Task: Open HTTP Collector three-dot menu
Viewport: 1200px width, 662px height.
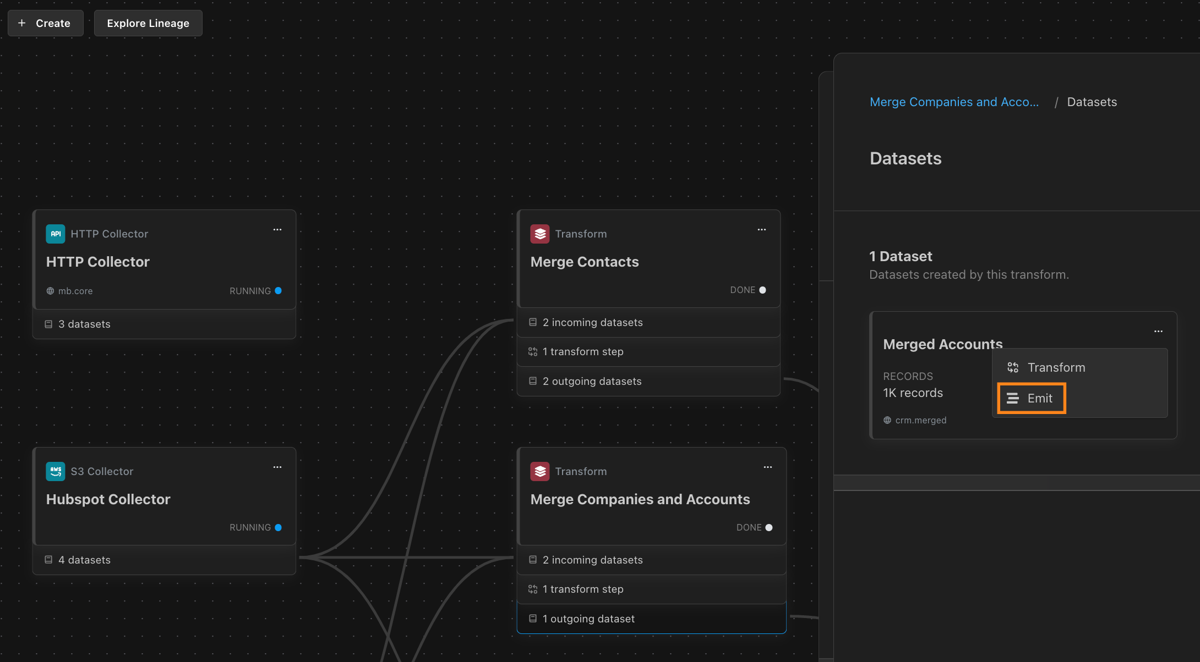Action: coord(277,230)
